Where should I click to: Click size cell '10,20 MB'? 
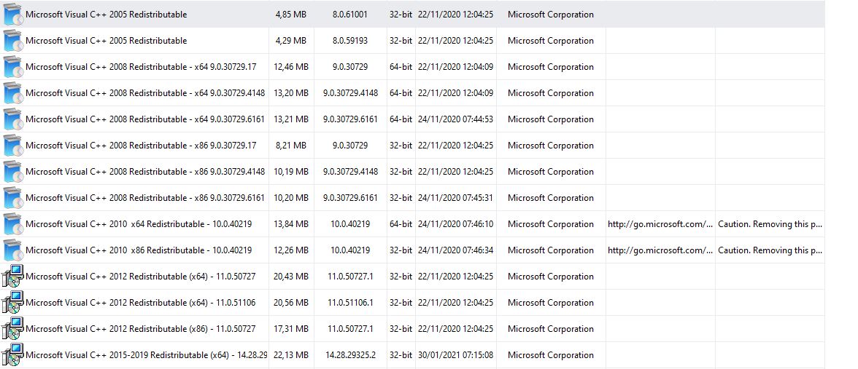[291, 198]
